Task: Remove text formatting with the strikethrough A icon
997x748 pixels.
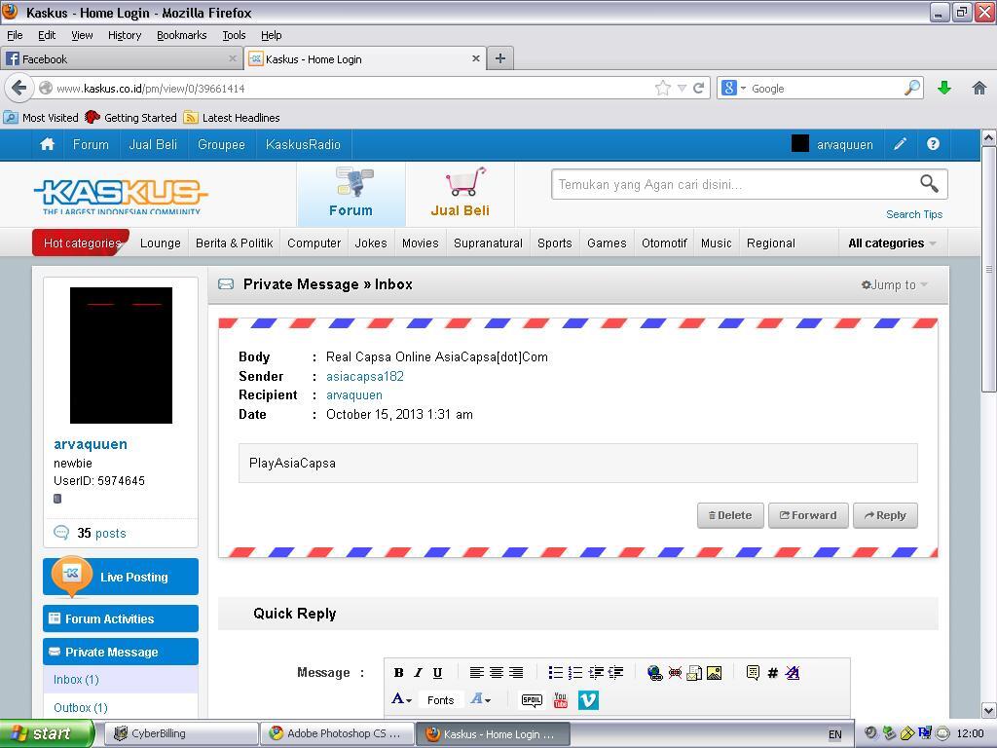Action: [x=793, y=672]
